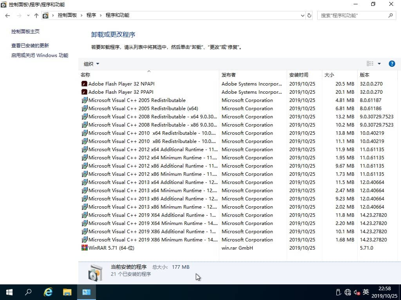Click icon of 2012 x64 Minimum Runtime

coord(85,157)
